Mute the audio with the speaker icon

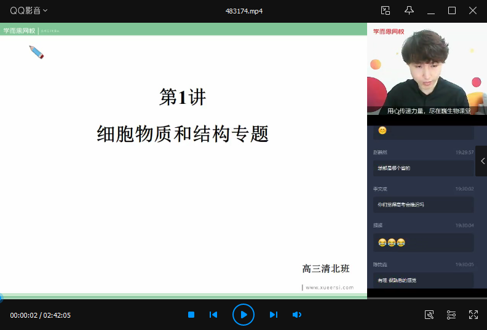pyautogui.click(x=296, y=315)
